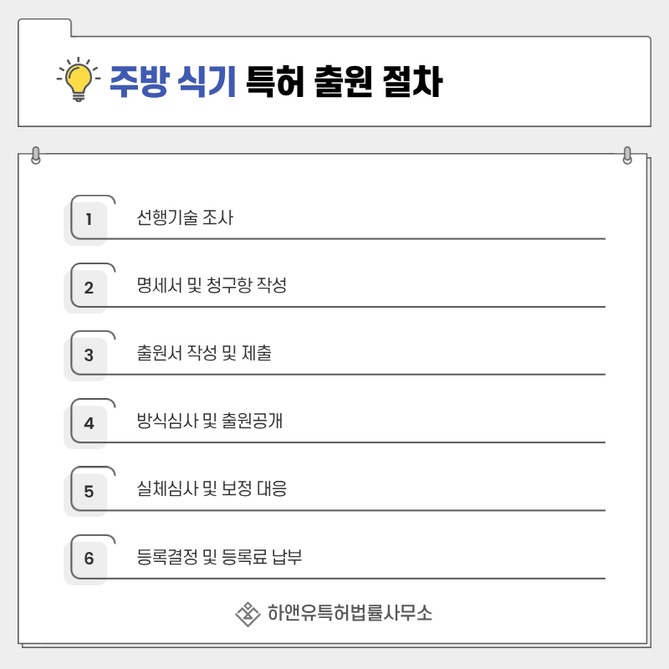669x669 pixels.
Task: Click the 선행기술 조사 step text
Action: pyautogui.click(x=185, y=219)
